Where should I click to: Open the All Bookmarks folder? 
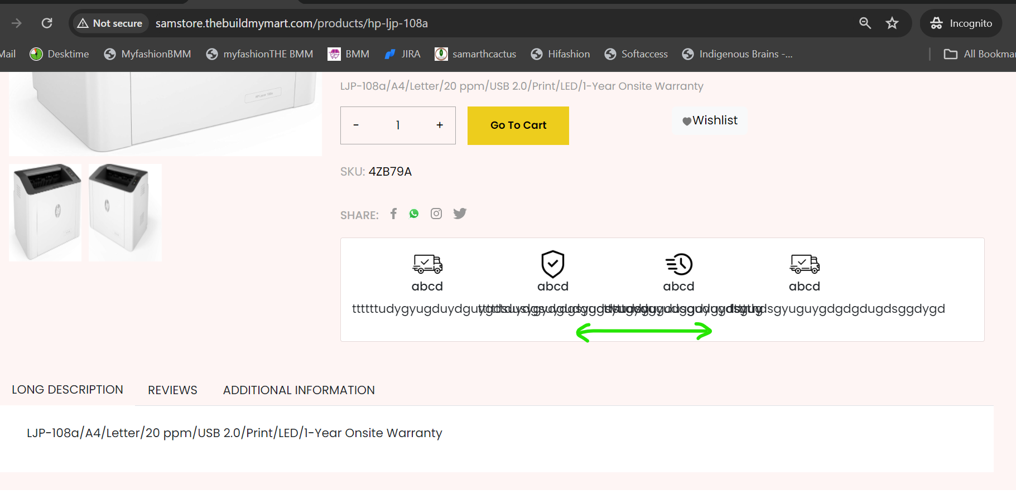979,54
